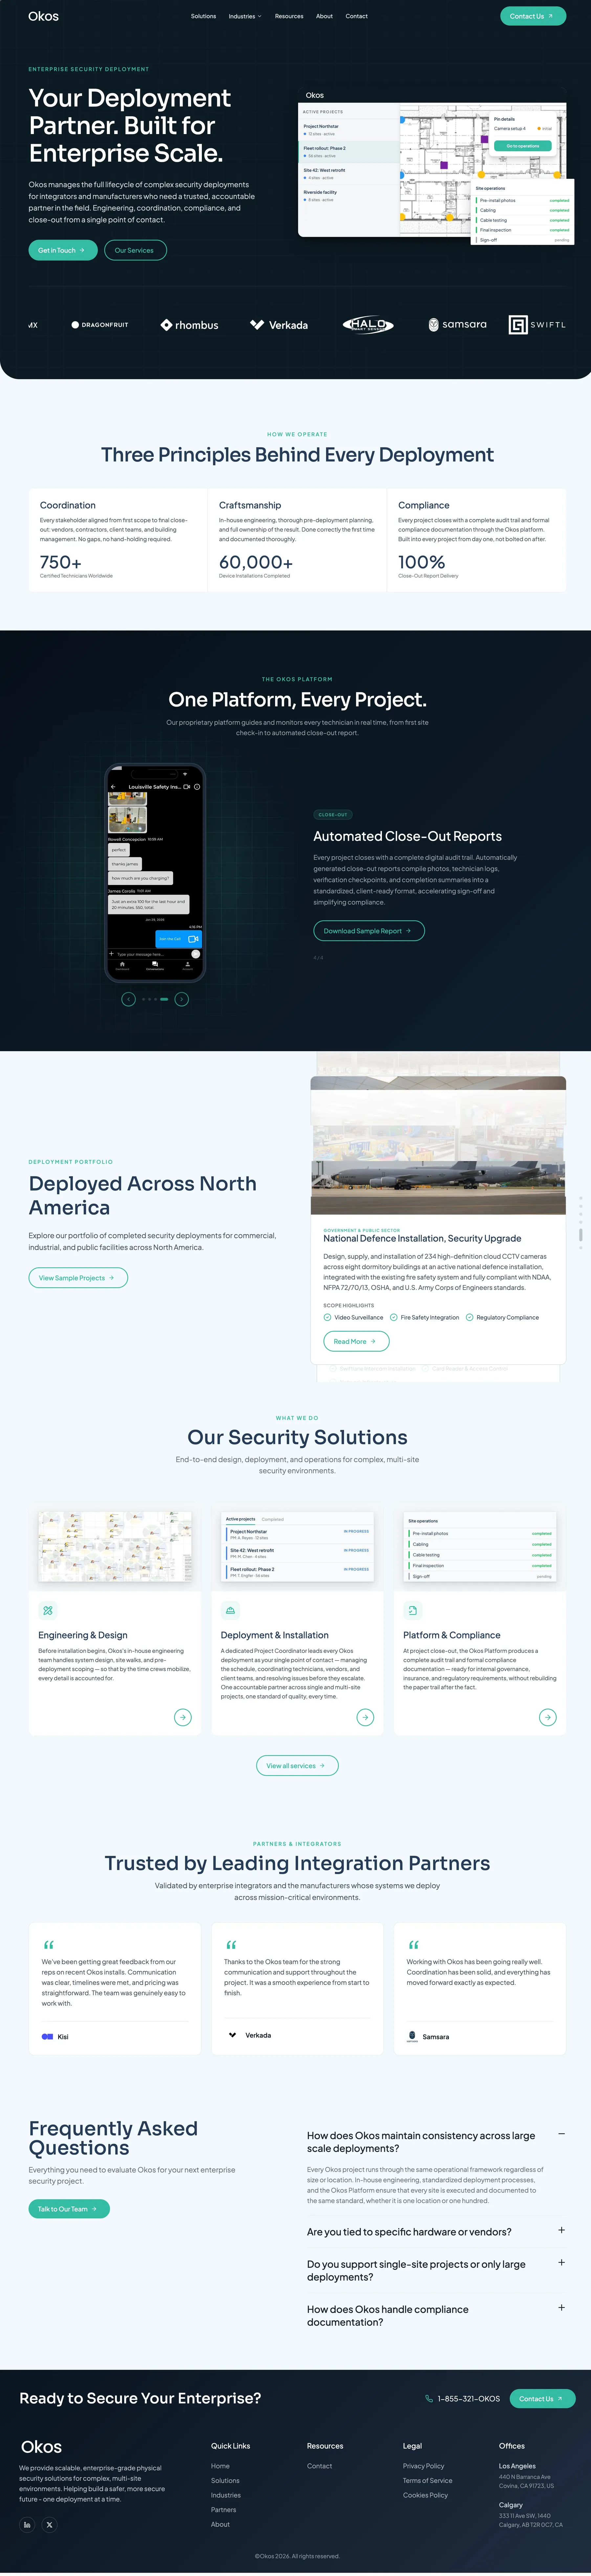Open arrow link on Engineering & Design card
Viewport: 591px width, 2576px height.
[183, 1717]
